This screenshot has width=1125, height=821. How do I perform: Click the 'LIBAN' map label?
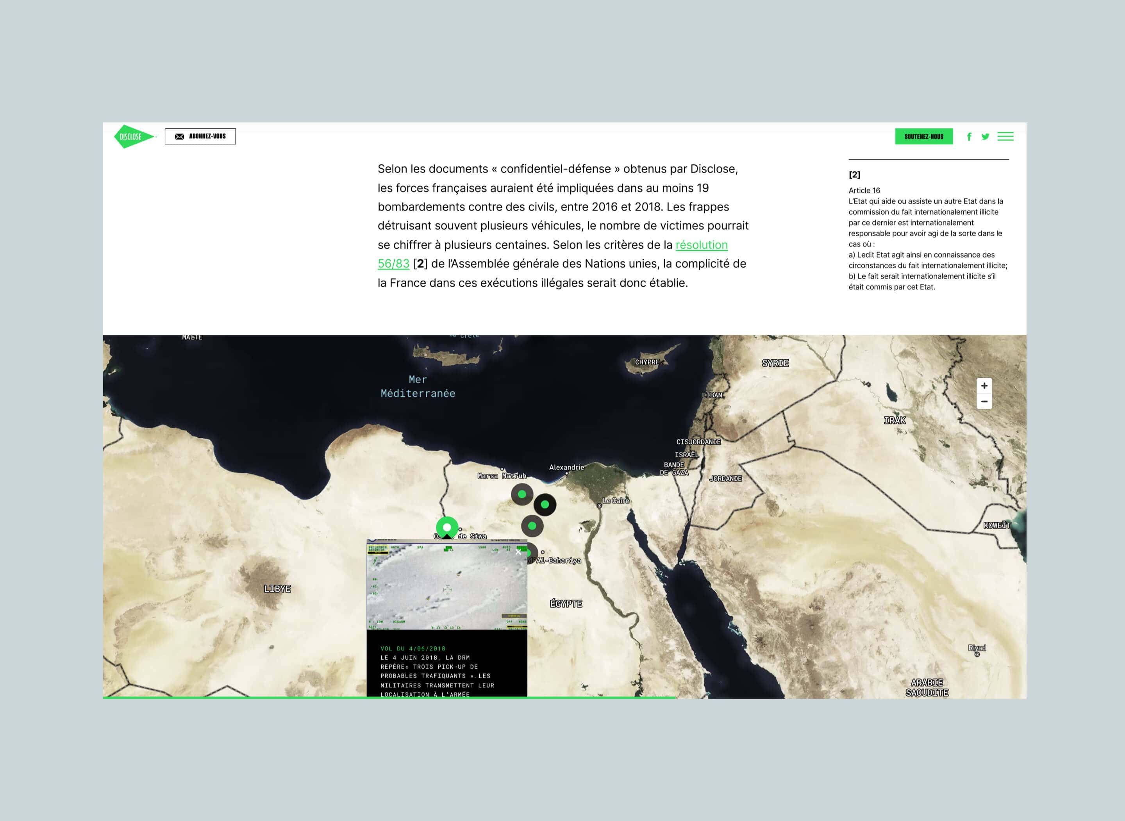(x=712, y=395)
